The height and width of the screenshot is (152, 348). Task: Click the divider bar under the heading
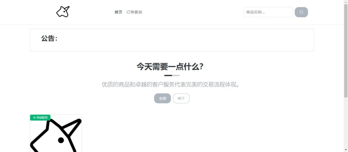[172, 75]
